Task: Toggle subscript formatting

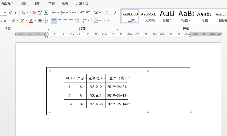Action: pyautogui.click(x=1, y=21)
